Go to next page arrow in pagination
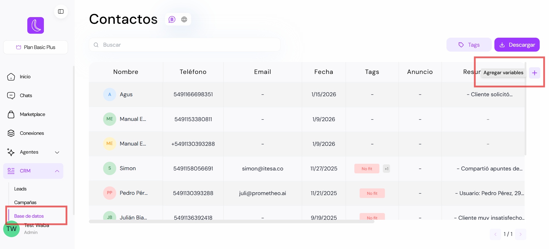The width and height of the screenshot is (549, 249). [x=521, y=234]
